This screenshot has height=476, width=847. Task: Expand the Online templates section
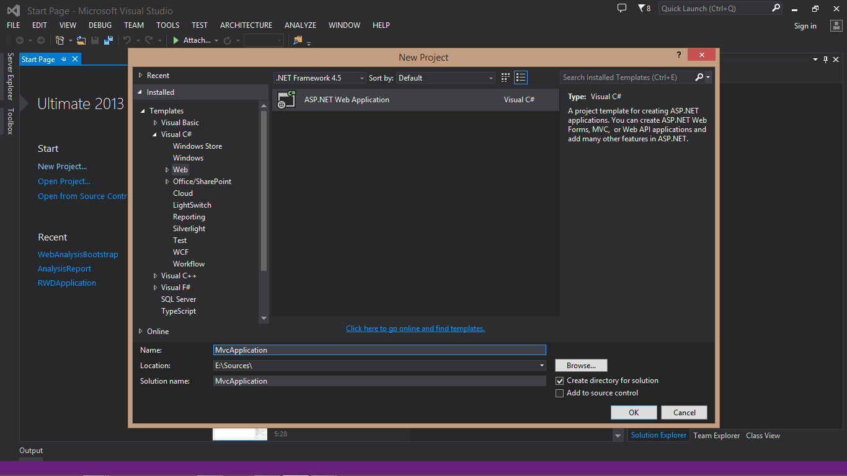[x=141, y=332]
